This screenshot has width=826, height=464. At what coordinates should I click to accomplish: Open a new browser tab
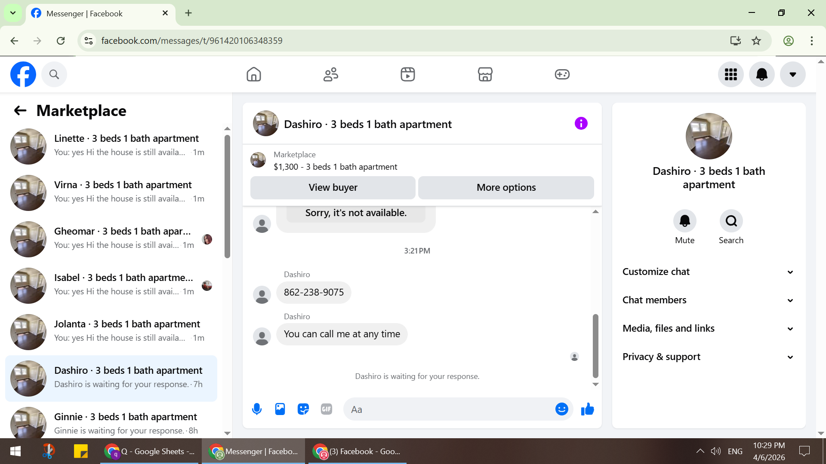point(188,13)
